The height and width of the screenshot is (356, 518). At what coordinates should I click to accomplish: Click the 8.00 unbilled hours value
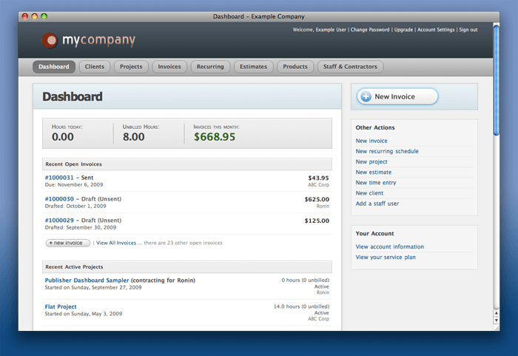133,137
